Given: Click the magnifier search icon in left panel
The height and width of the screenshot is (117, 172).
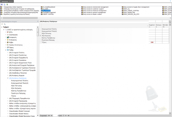Looking at the screenshot, I should pyautogui.click(x=5, y=24).
